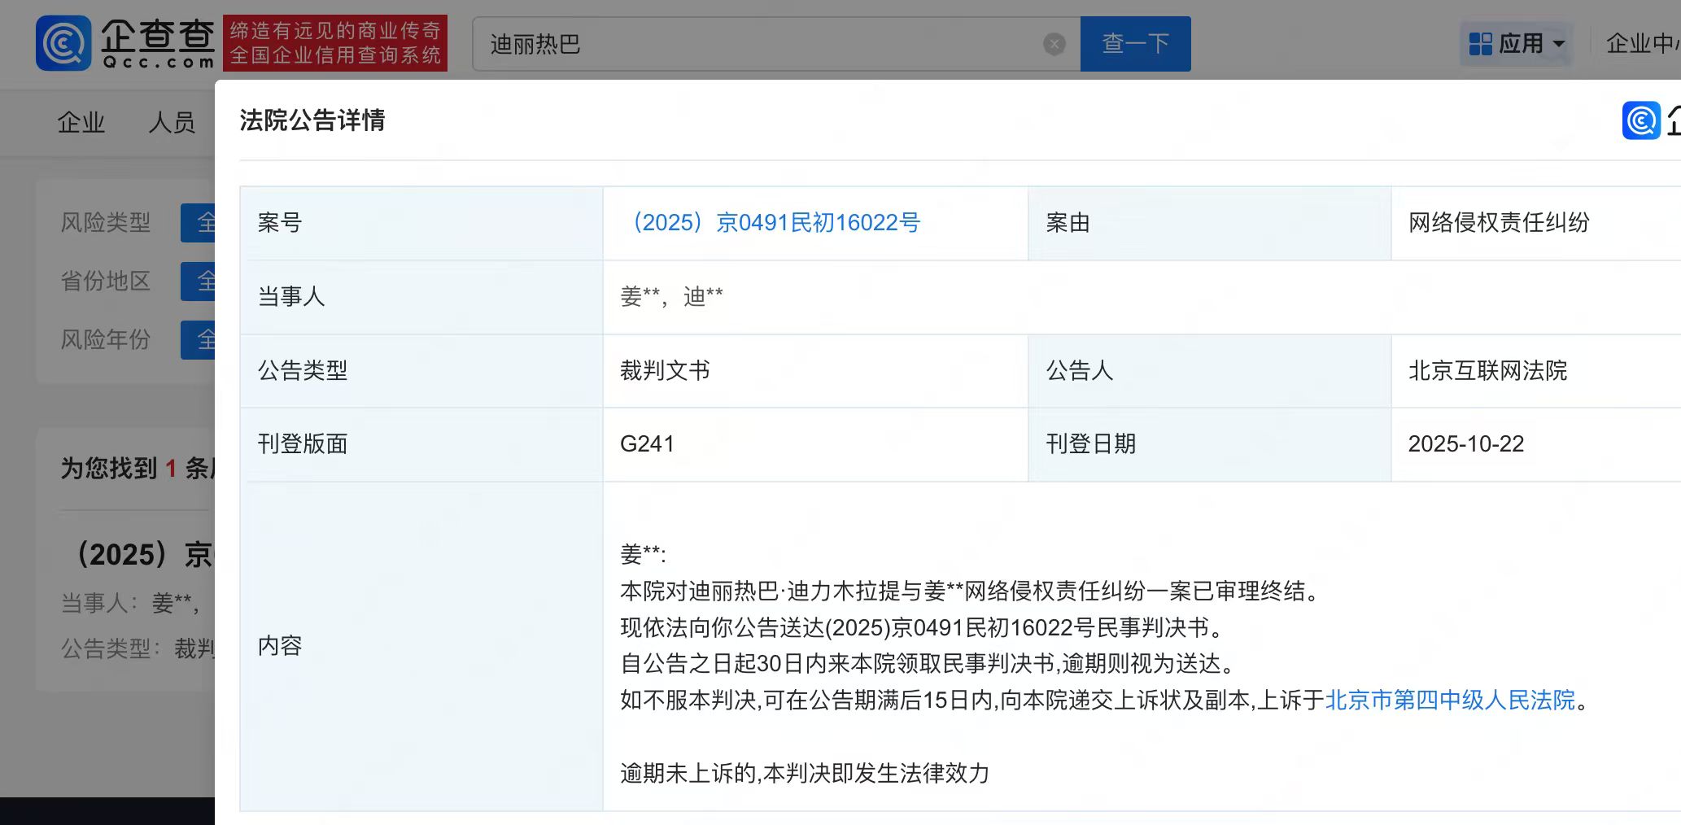Open the 应用 dropdown menu
The image size is (1681, 825).
(1517, 44)
